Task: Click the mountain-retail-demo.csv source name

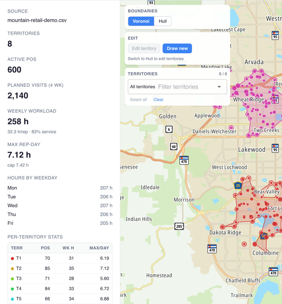Action: 37,20
